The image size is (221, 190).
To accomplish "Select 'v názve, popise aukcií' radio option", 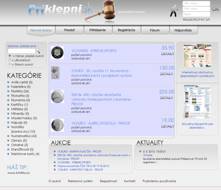I will pyautogui.click(x=10, y=56).
